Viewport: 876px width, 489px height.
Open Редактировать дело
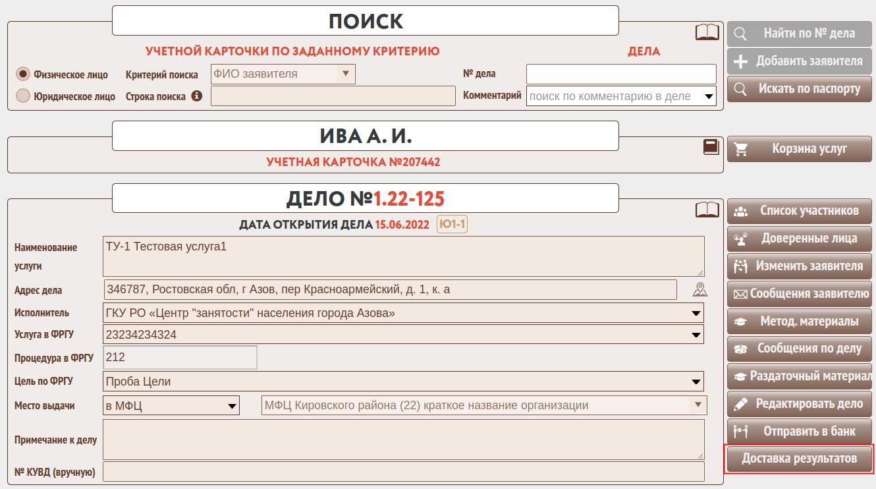pos(799,404)
